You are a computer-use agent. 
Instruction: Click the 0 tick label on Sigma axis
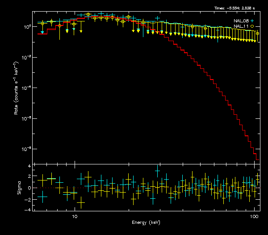pyautogui.click(x=29, y=188)
